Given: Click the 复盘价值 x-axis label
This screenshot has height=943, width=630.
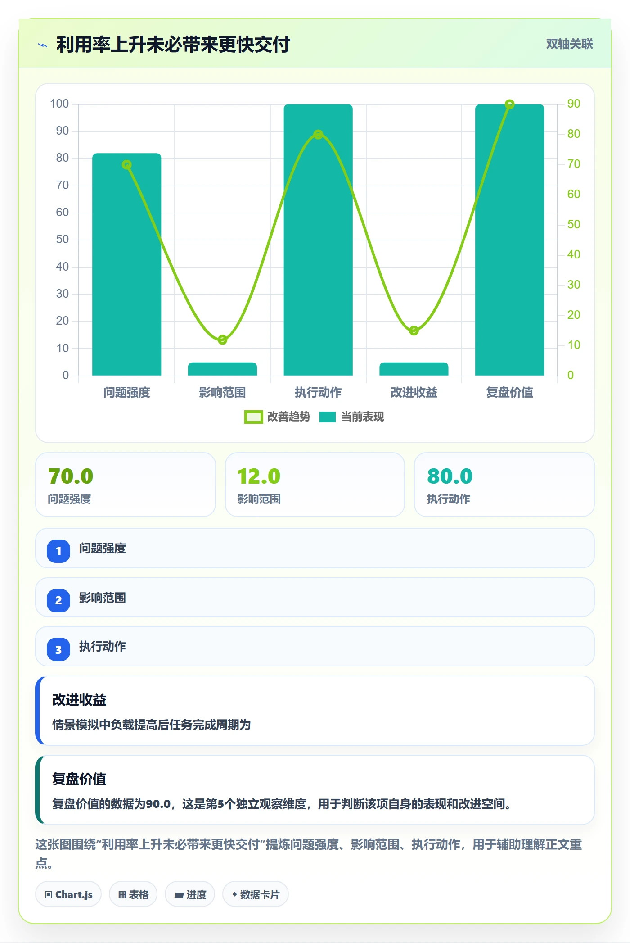Looking at the screenshot, I should pos(510,392).
